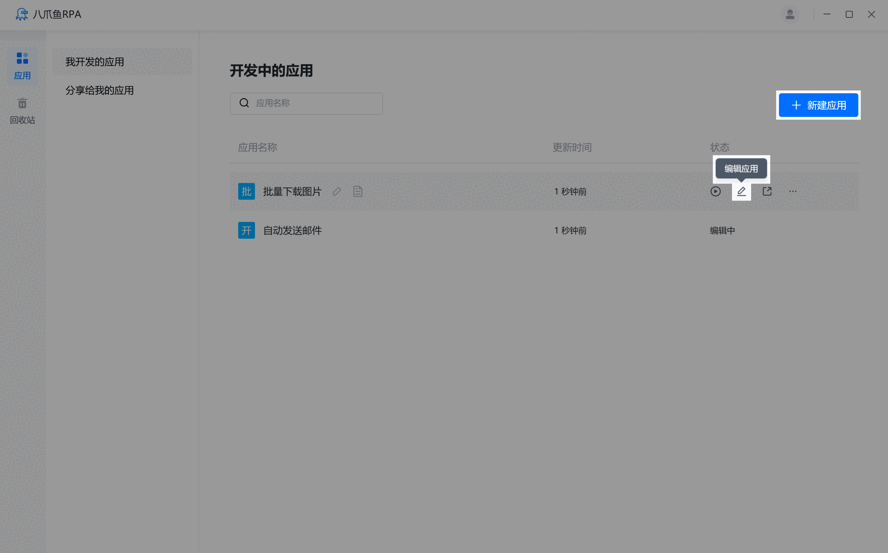Viewport: 888px width, 553px height.
Task: Select the 应用 sidebar icon
Action: coord(22,66)
